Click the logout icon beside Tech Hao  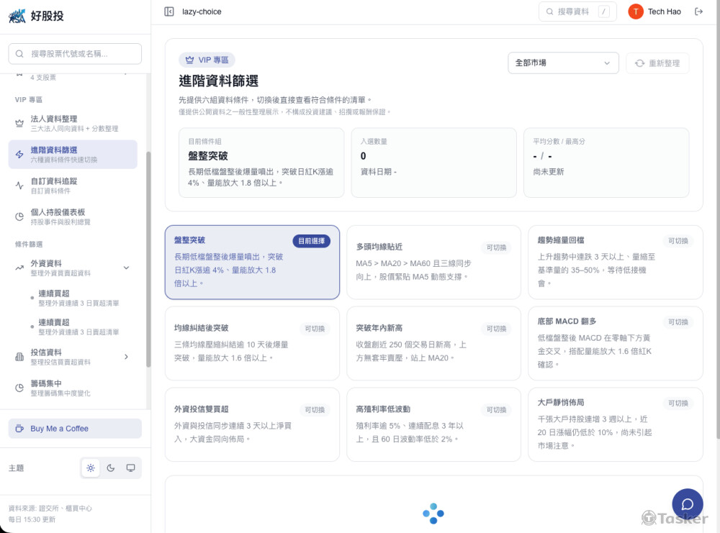coord(698,12)
